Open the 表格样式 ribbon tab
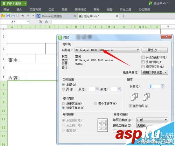 (x=80, y=9)
